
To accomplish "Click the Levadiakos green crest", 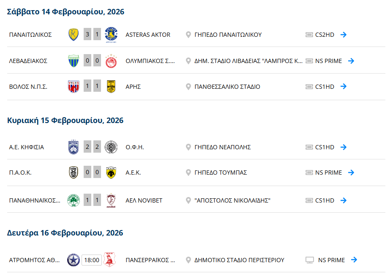I will [x=74, y=61].
